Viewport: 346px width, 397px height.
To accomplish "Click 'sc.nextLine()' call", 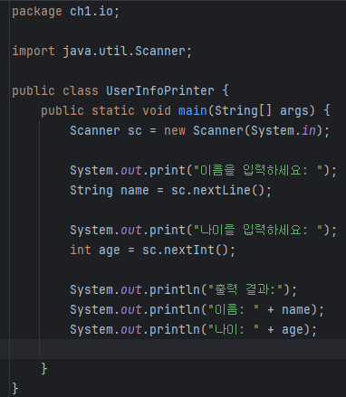I will click(218, 190).
